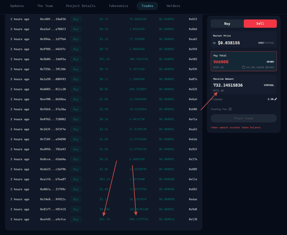This screenshot has height=235, width=287.
Task: Select the Trades tab
Action: pyautogui.click(x=147, y=6)
